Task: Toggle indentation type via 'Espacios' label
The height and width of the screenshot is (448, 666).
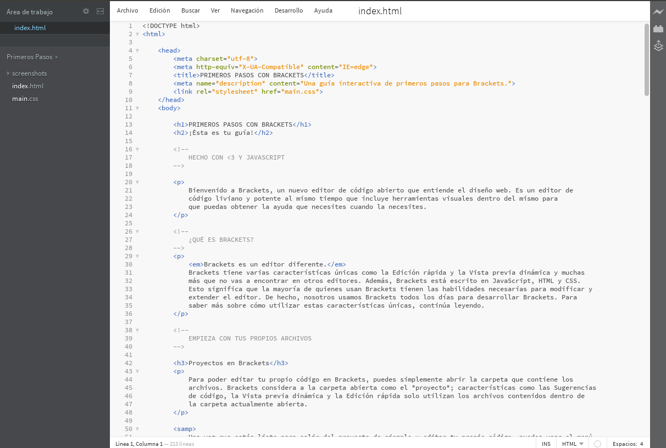Action: point(624,444)
